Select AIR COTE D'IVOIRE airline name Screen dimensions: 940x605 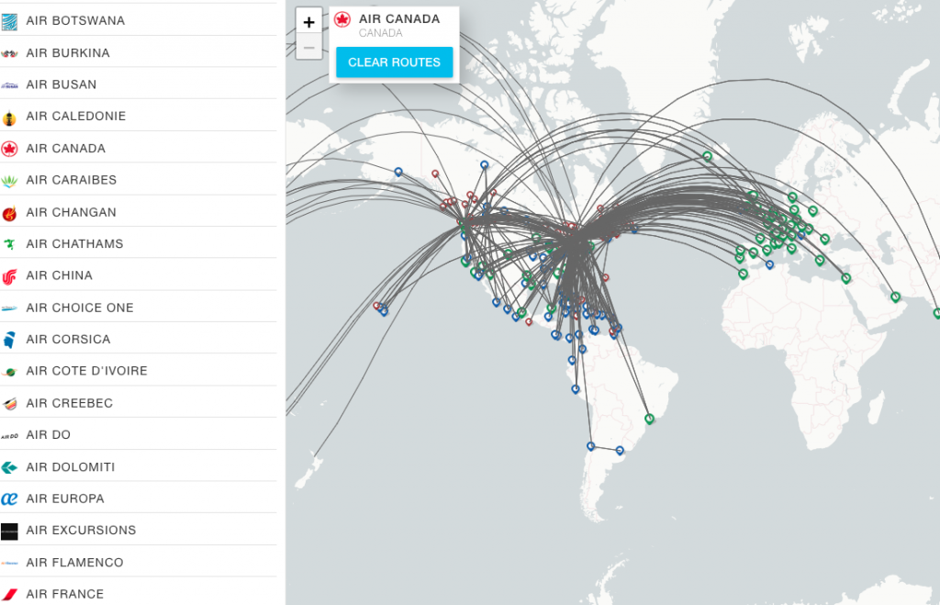[87, 371]
